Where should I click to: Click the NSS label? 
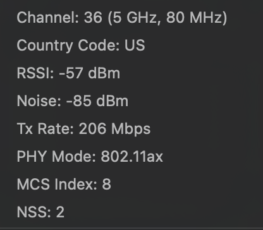(34, 212)
